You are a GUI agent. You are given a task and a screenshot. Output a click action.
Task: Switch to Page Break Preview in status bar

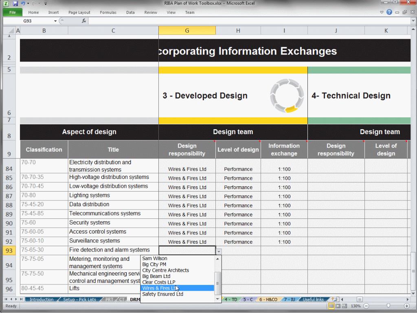345,306
